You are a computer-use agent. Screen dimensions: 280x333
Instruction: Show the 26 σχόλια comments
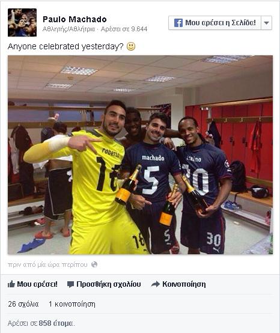[x=23, y=304]
